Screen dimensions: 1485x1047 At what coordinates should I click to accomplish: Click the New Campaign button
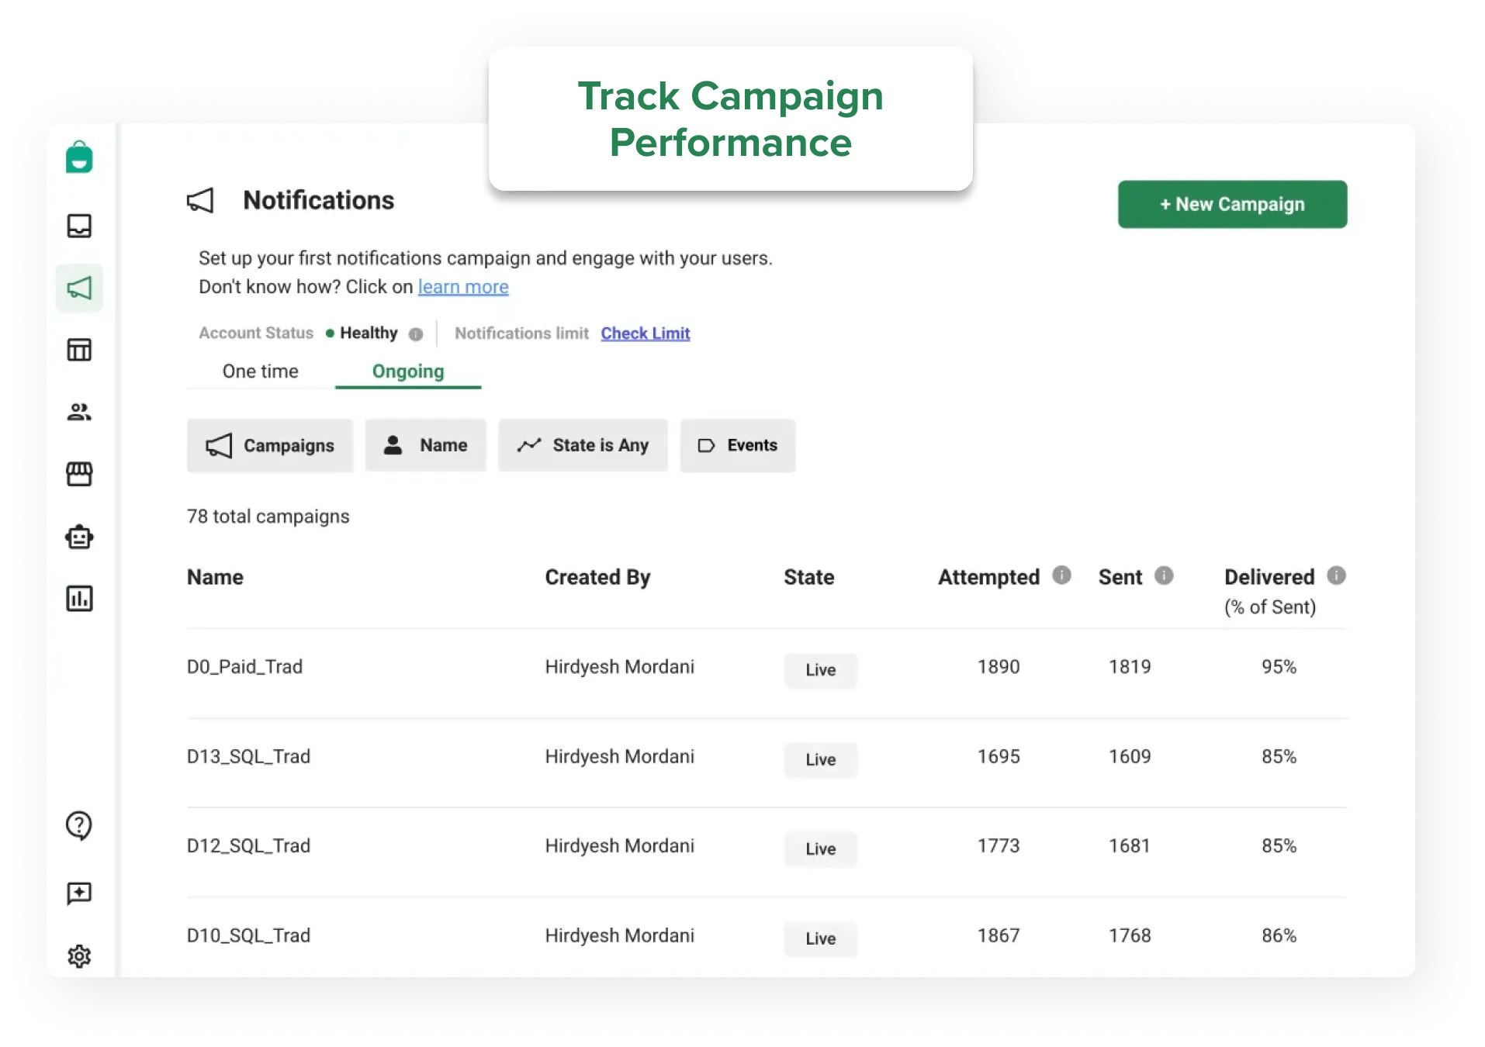[1232, 204]
